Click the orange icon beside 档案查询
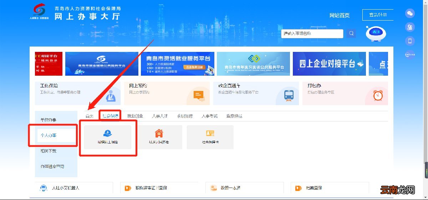This screenshot has width=428, height=200. tap(298, 188)
